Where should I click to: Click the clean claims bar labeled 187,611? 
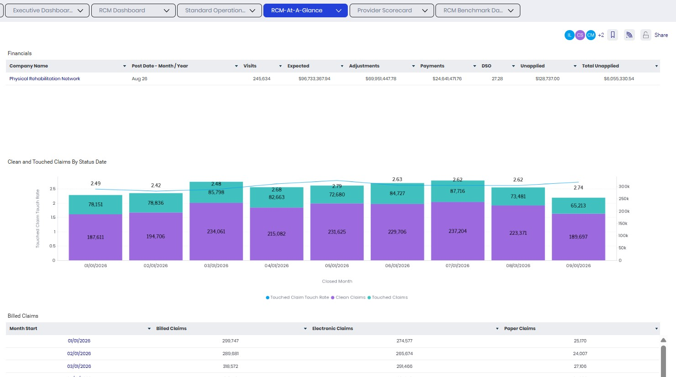coord(95,237)
